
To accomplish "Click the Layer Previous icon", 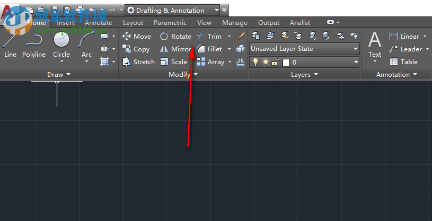I will (298, 36).
